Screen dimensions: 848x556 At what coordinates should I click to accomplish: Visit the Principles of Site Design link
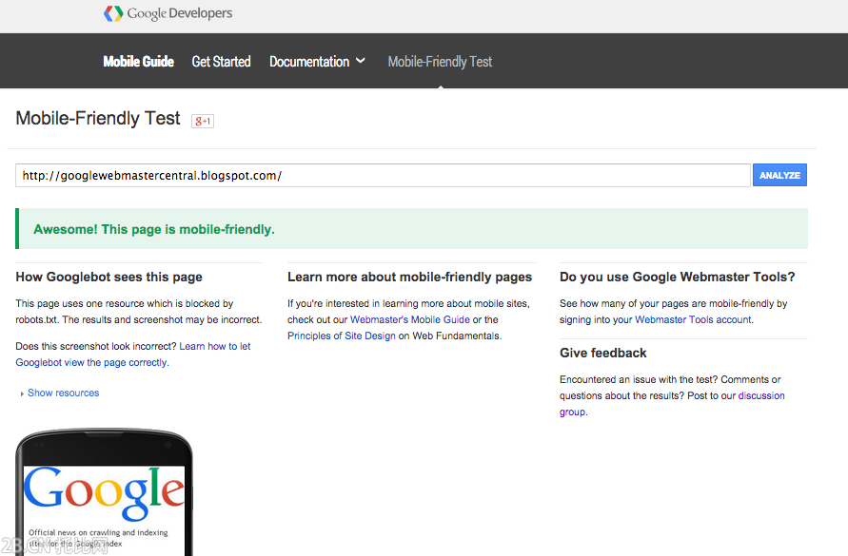point(341,336)
